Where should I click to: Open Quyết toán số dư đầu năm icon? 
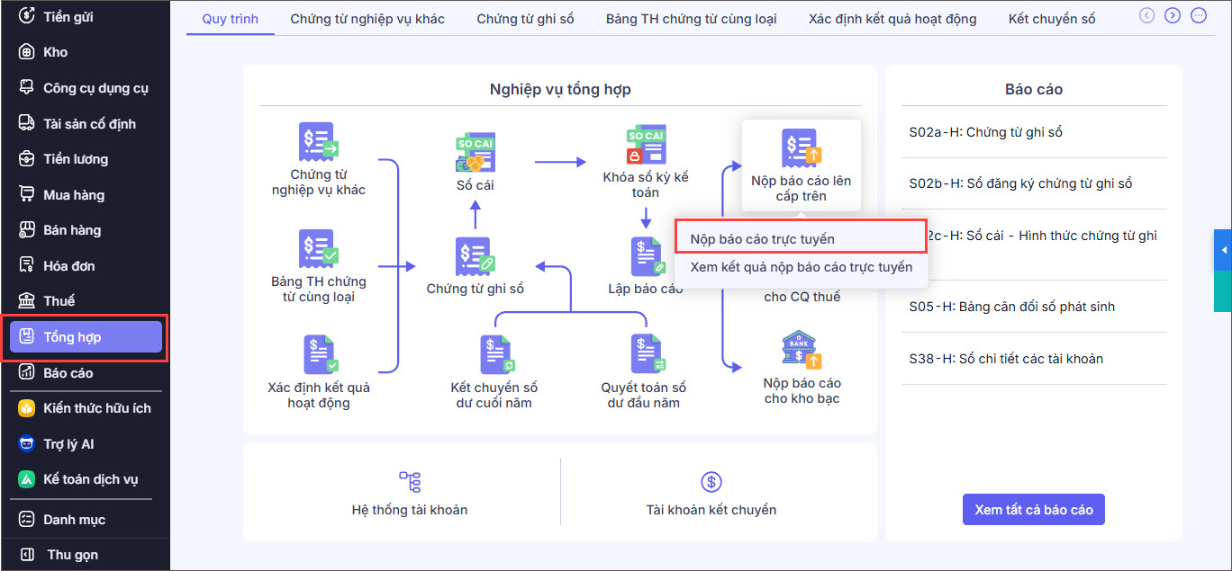645,354
